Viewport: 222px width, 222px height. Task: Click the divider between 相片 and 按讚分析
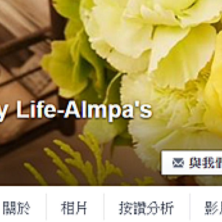pos(104,207)
